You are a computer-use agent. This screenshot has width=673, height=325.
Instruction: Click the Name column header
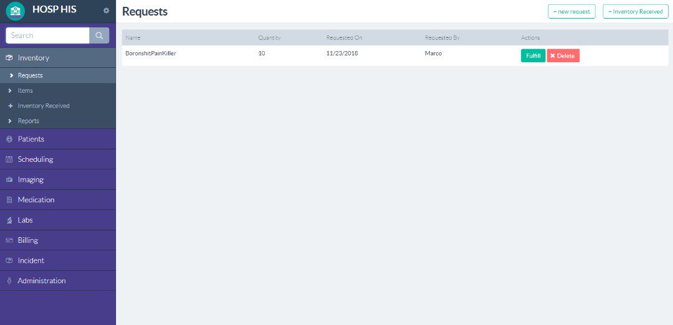pyautogui.click(x=133, y=38)
